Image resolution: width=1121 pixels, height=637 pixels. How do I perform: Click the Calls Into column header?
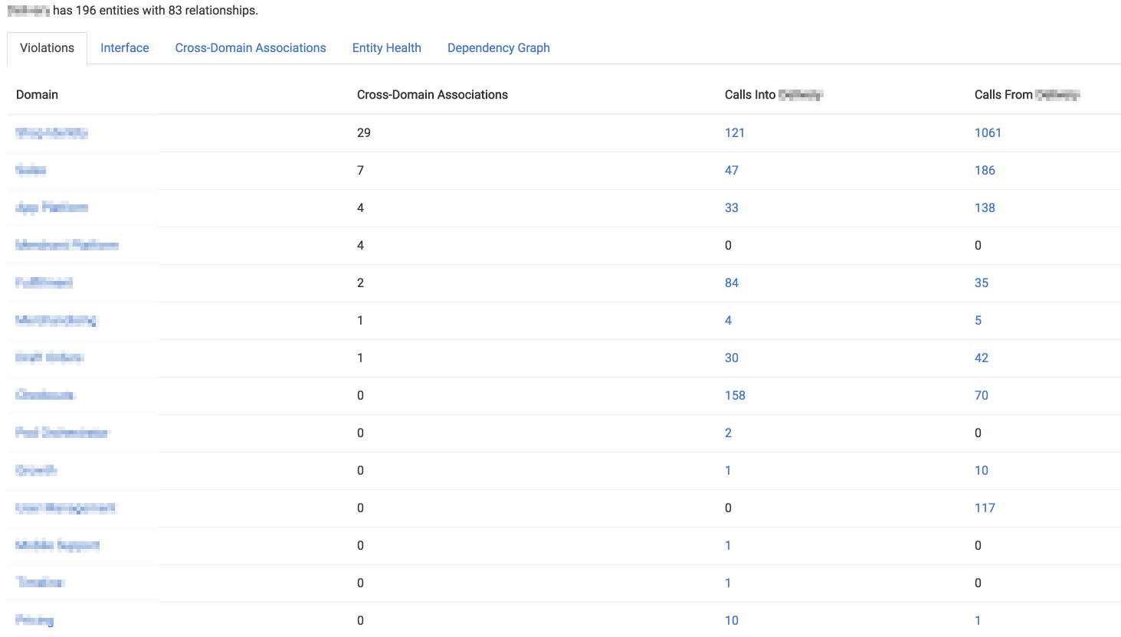pyautogui.click(x=774, y=94)
